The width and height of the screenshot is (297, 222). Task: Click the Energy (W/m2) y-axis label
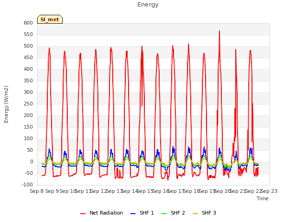coord(6,104)
